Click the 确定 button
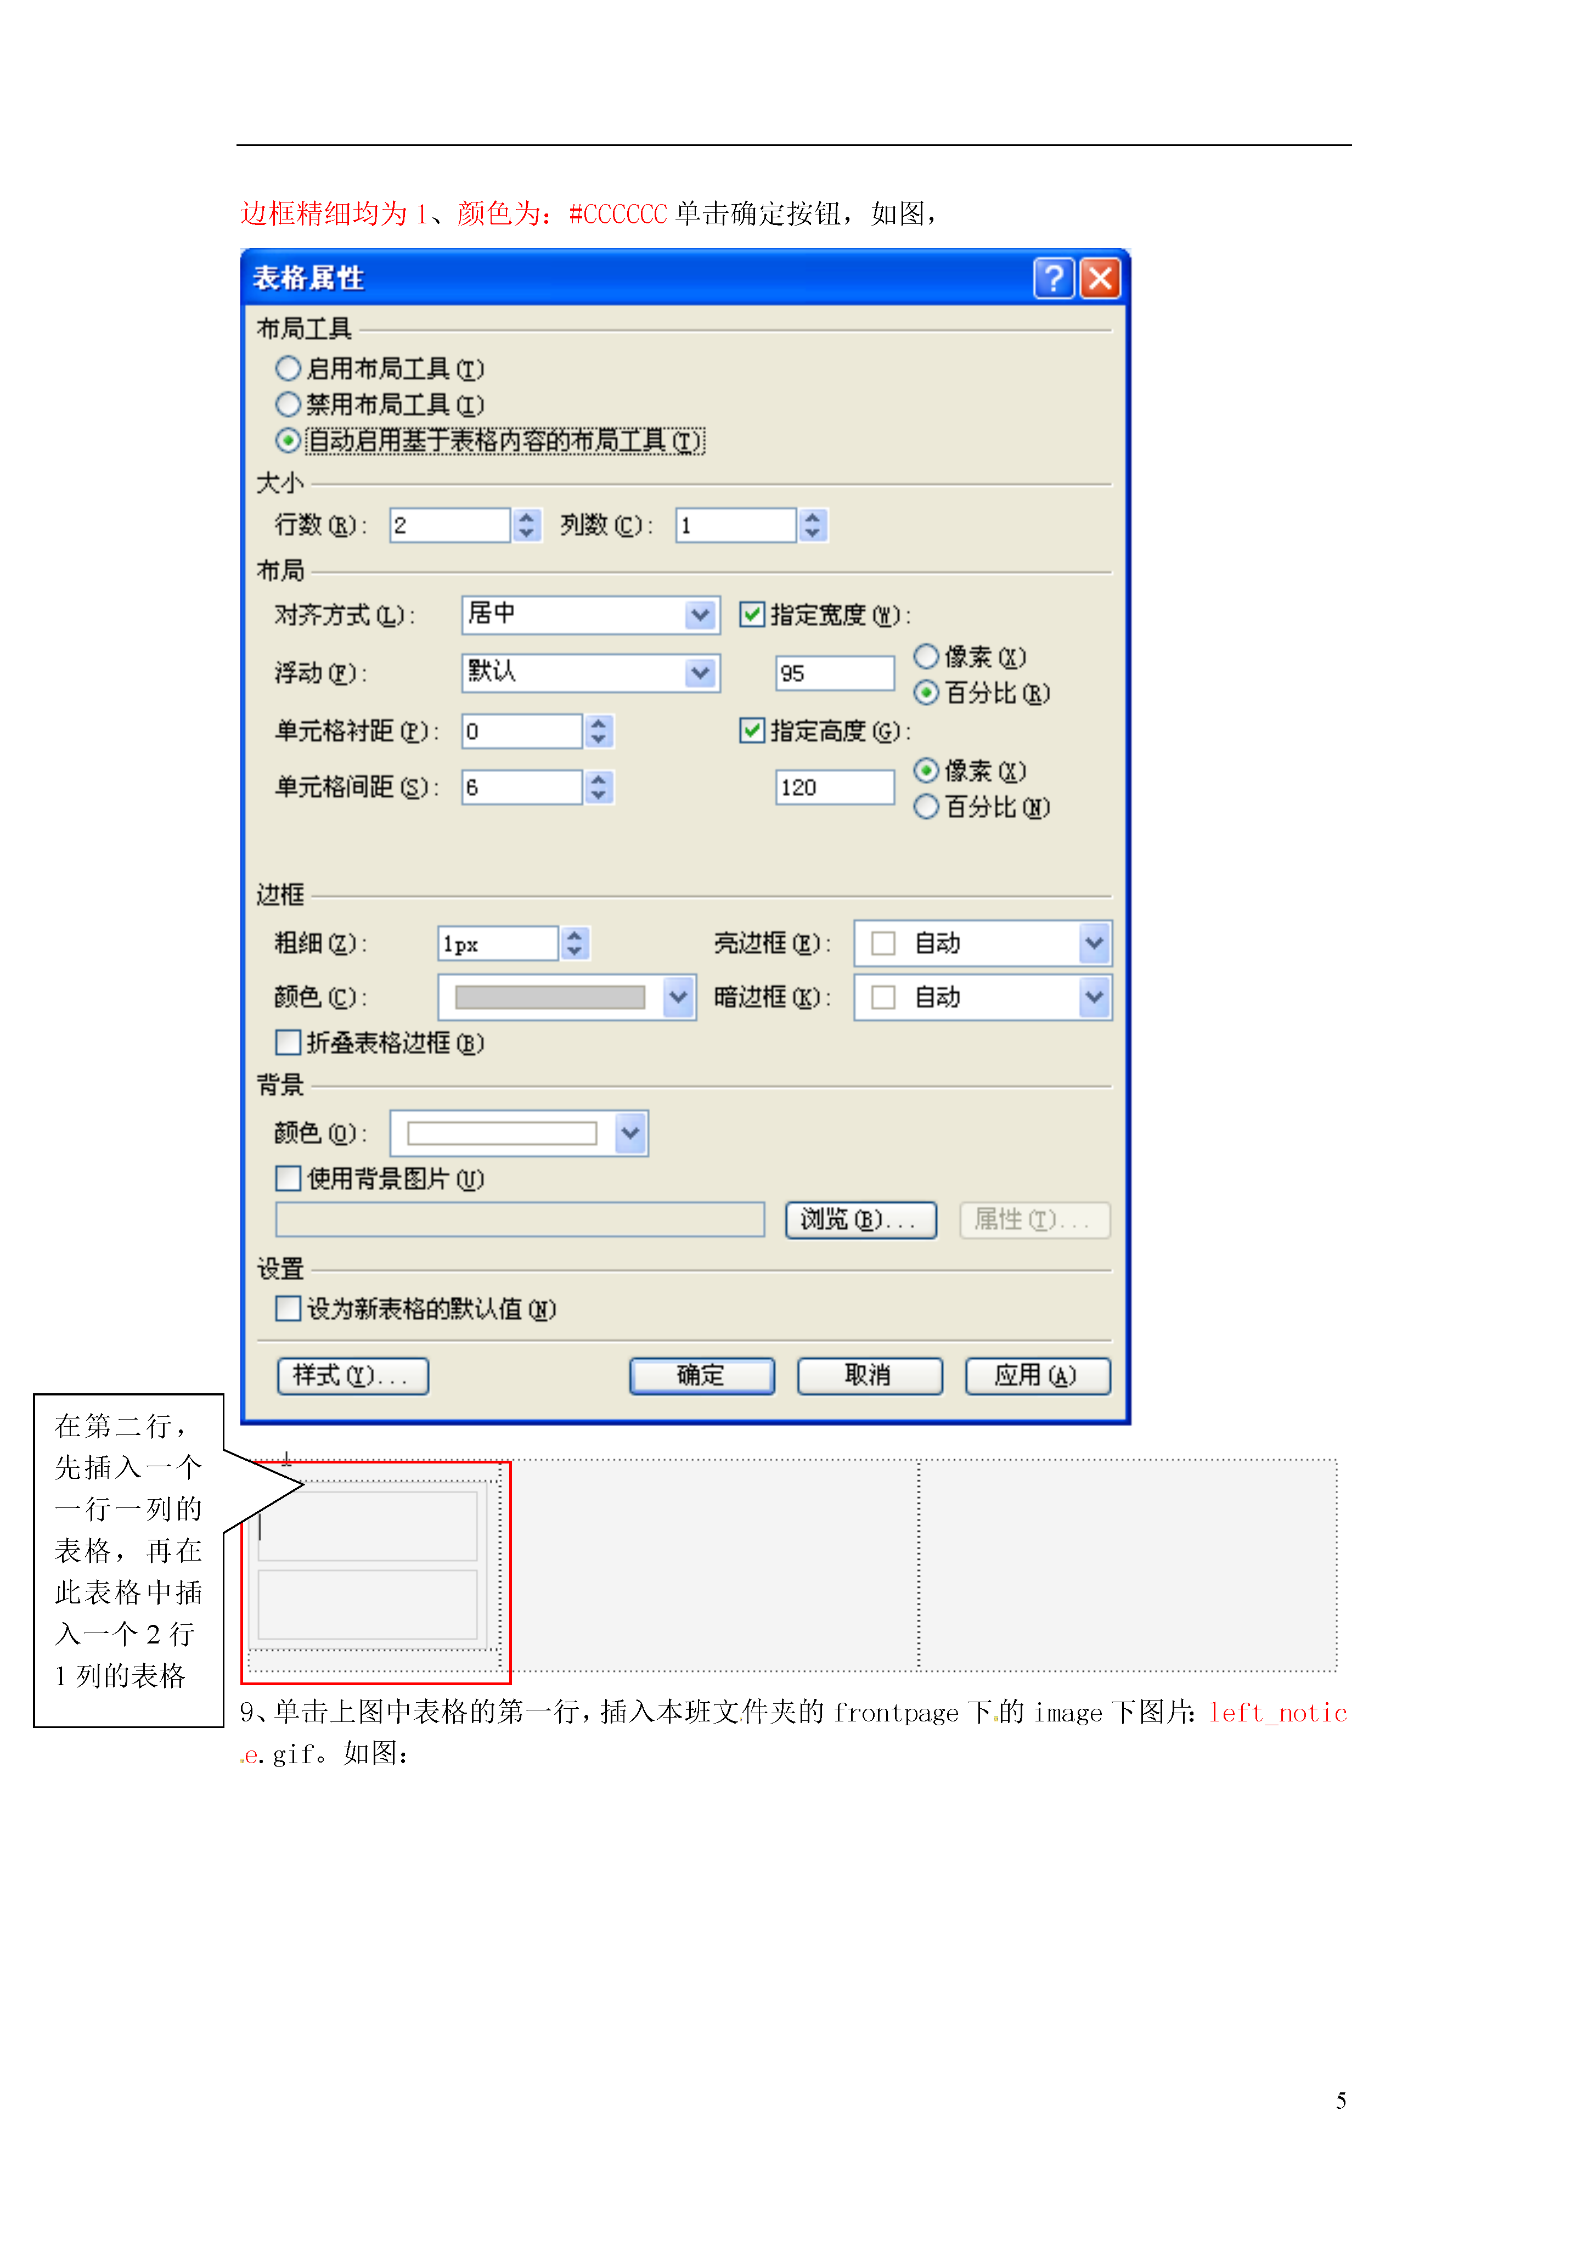Screen dimensions: 1588x2246 (x=701, y=1375)
